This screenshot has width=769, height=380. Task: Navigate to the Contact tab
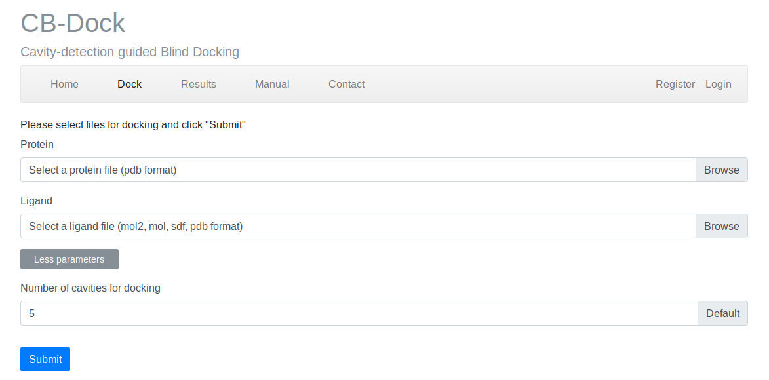click(346, 84)
